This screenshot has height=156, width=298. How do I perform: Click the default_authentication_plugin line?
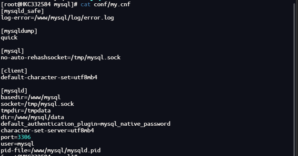(86, 124)
